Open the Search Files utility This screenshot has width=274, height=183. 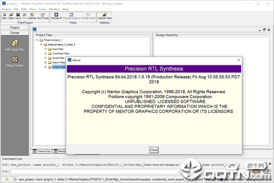105,16
